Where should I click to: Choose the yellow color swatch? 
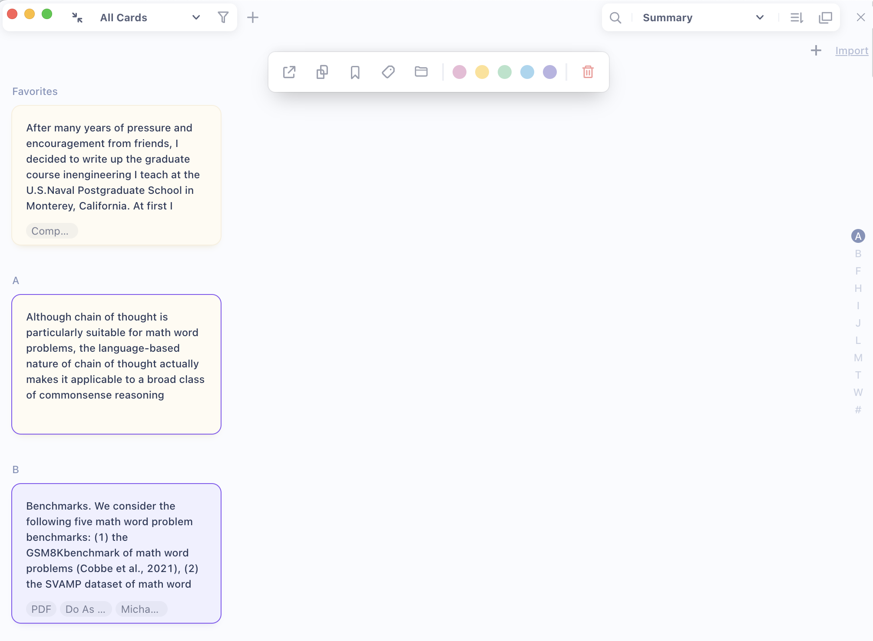point(482,72)
